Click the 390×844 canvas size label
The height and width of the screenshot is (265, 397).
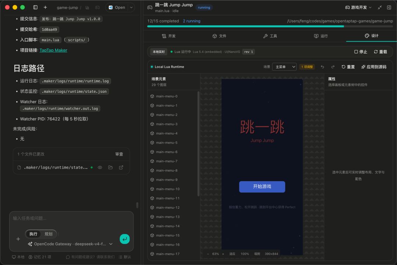click(x=271, y=254)
